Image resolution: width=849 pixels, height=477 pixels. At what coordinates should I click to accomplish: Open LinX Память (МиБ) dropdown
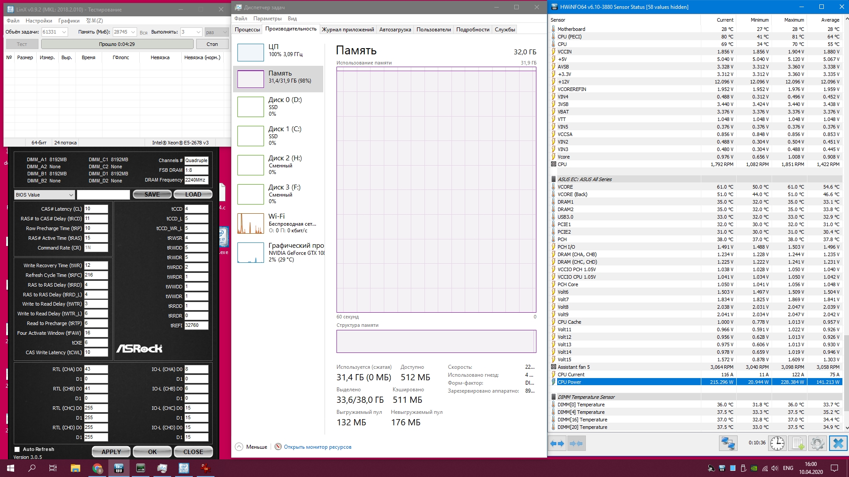[x=133, y=32]
